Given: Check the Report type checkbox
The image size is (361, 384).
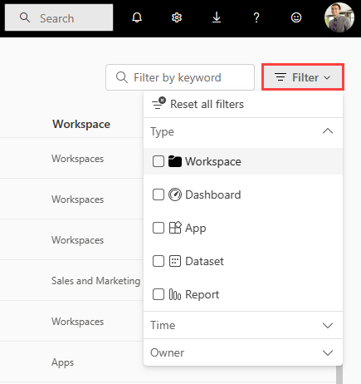Looking at the screenshot, I should click(x=159, y=294).
